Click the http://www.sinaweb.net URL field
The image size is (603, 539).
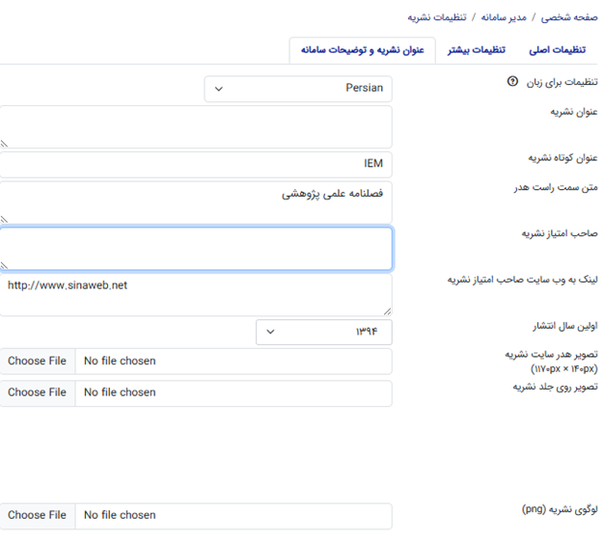click(196, 295)
